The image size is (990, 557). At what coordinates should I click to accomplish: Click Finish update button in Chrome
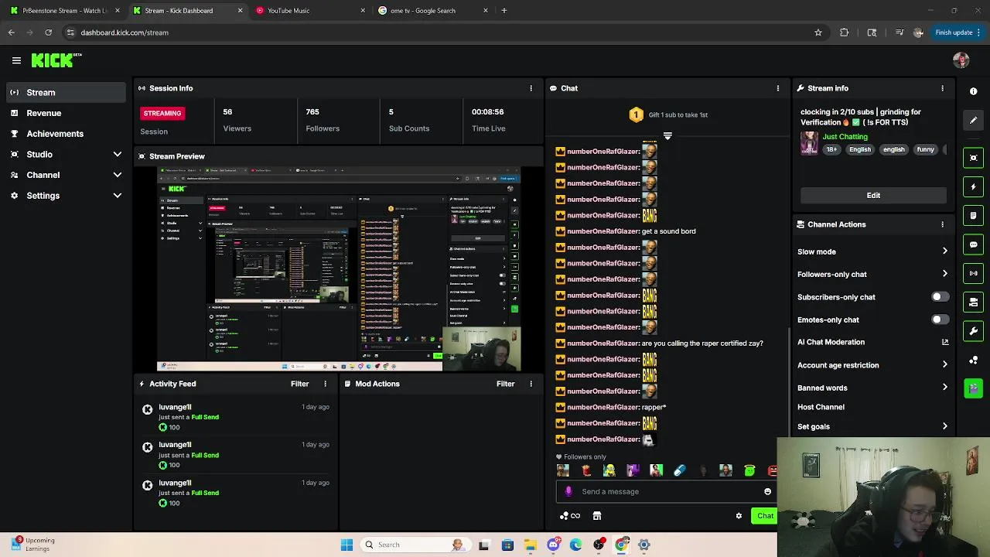(958, 32)
